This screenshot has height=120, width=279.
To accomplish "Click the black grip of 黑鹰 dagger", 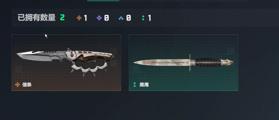I will [208, 62].
